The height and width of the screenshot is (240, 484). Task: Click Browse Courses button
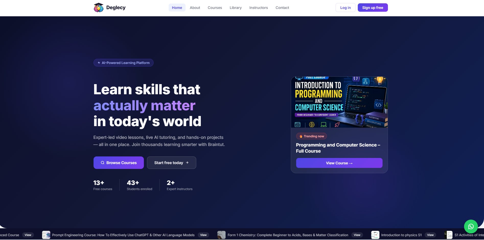(x=119, y=163)
